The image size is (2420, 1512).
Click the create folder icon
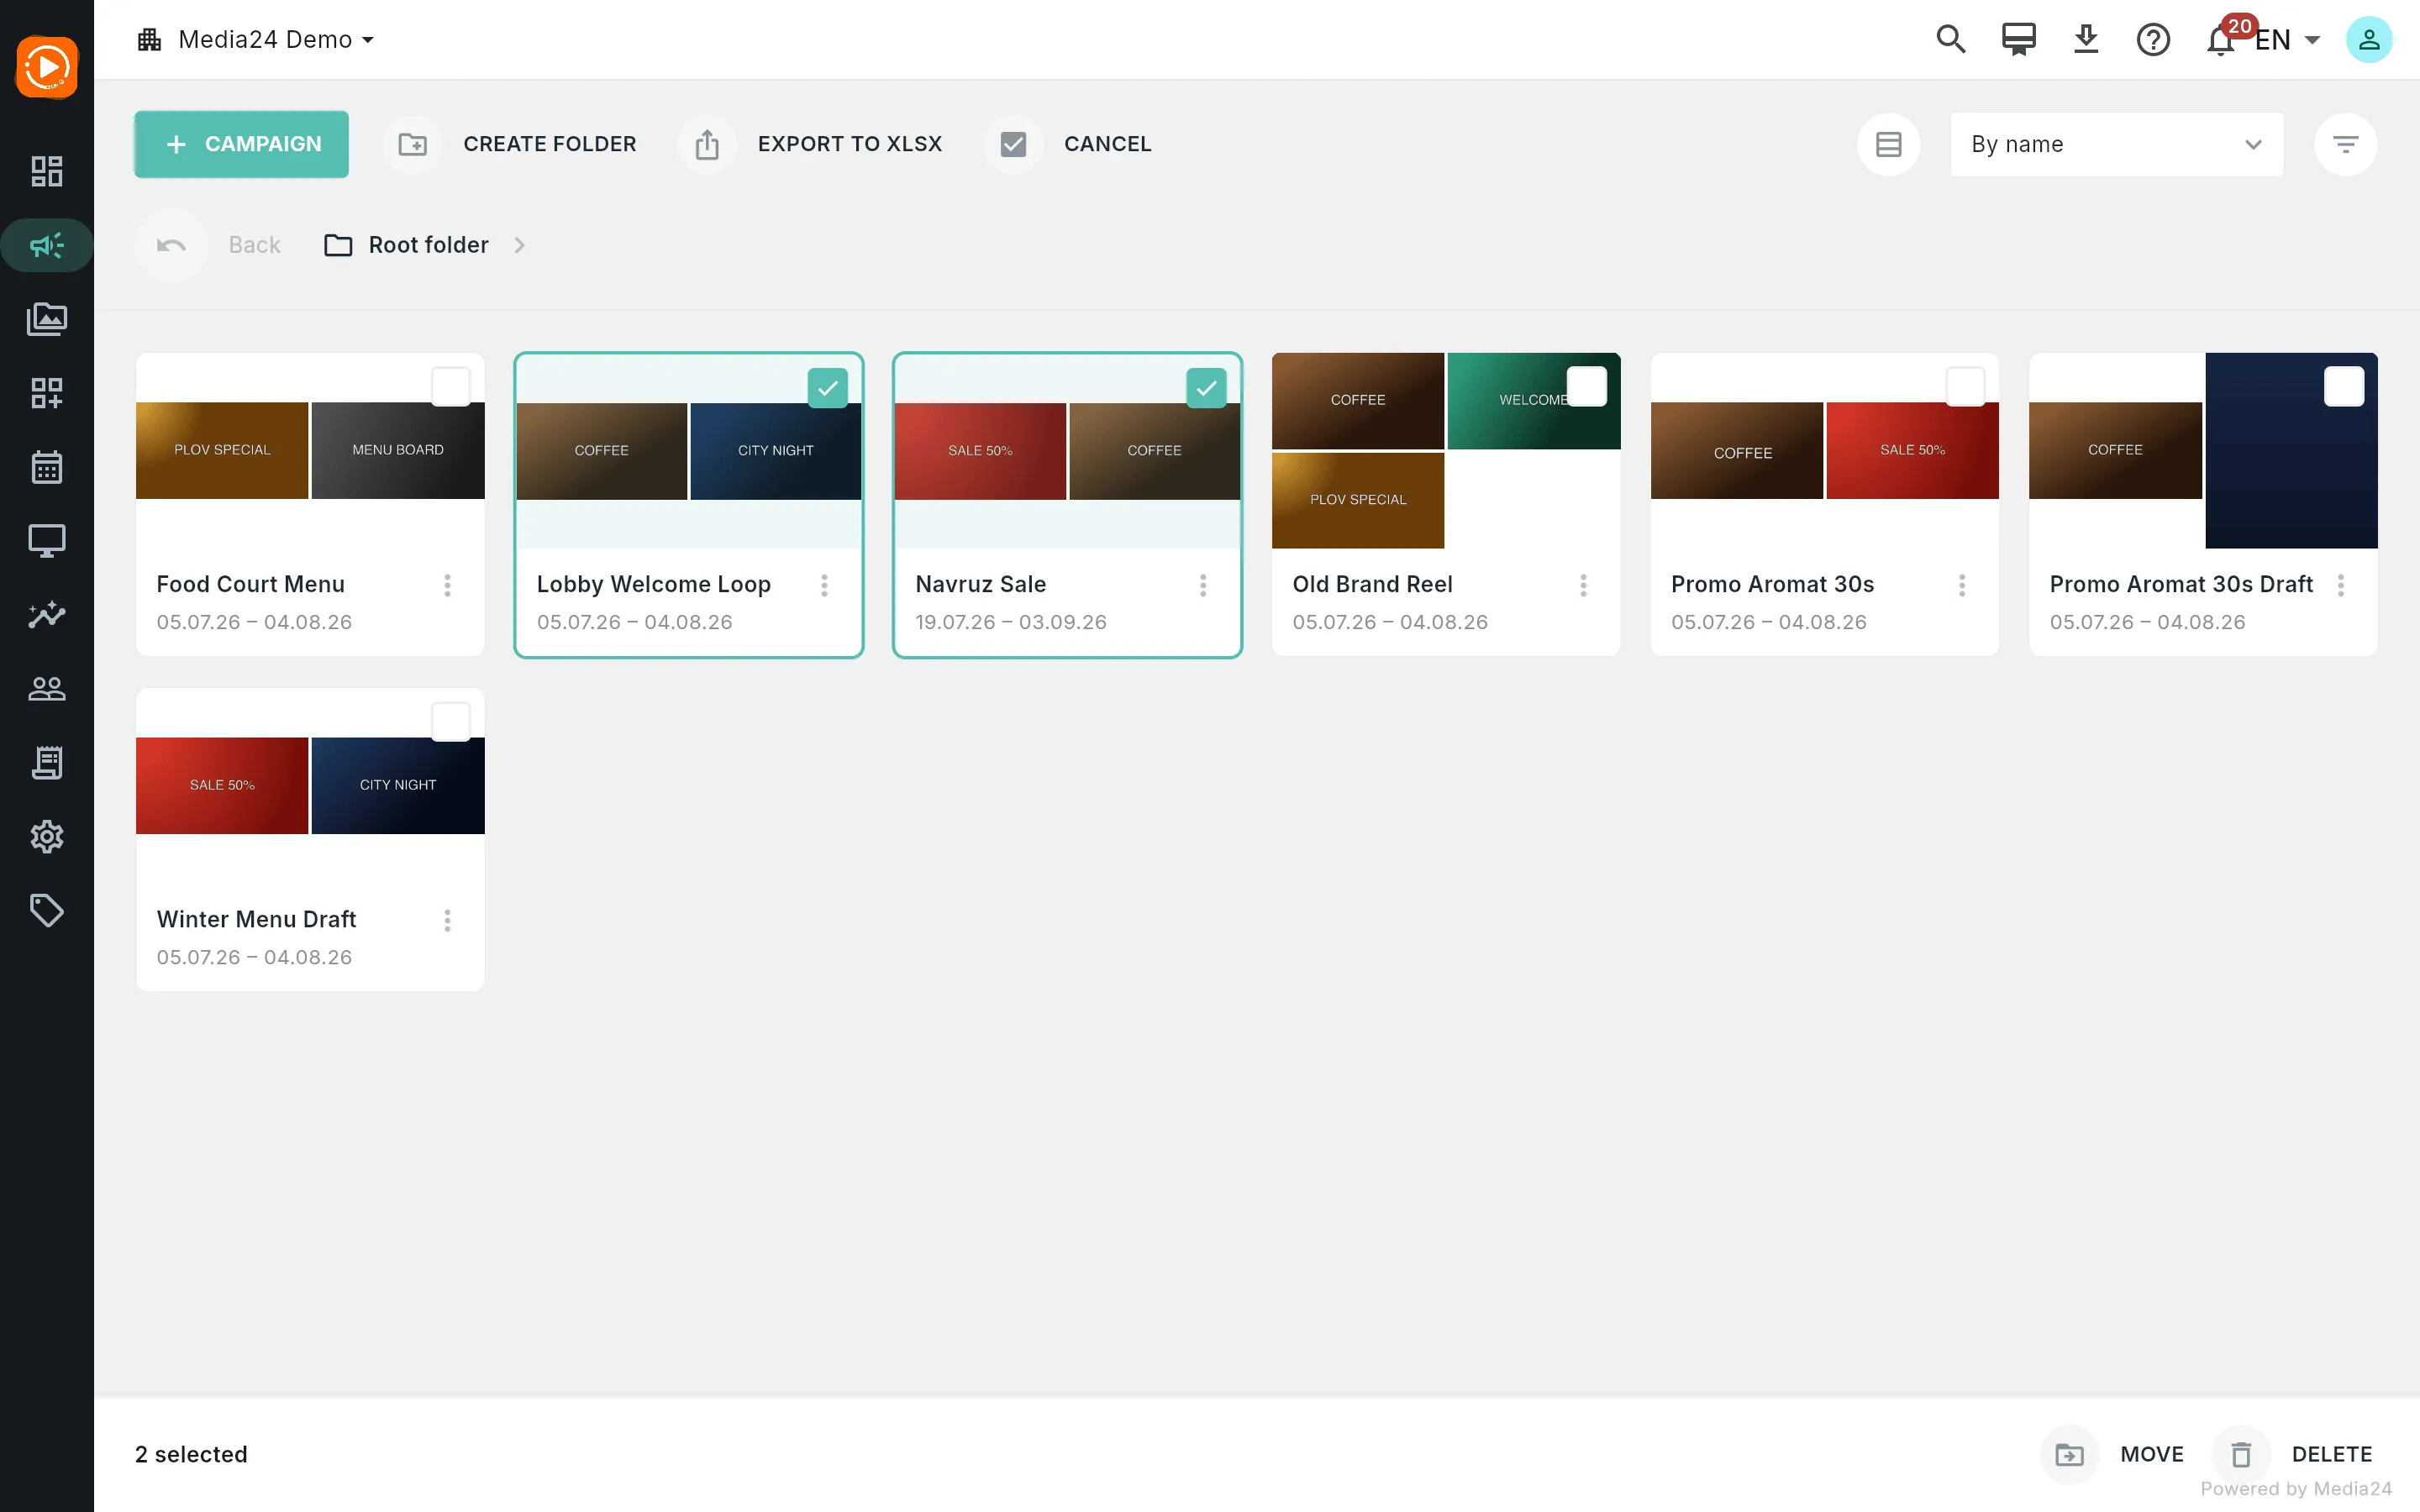tap(412, 144)
